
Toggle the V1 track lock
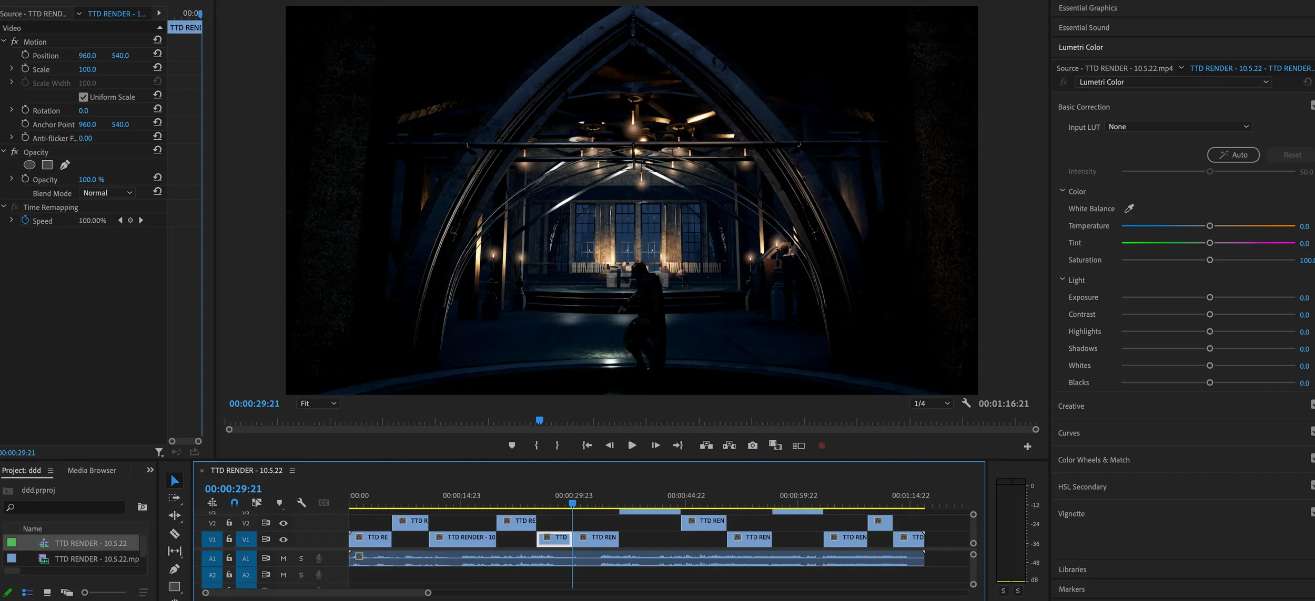pos(229,539)
